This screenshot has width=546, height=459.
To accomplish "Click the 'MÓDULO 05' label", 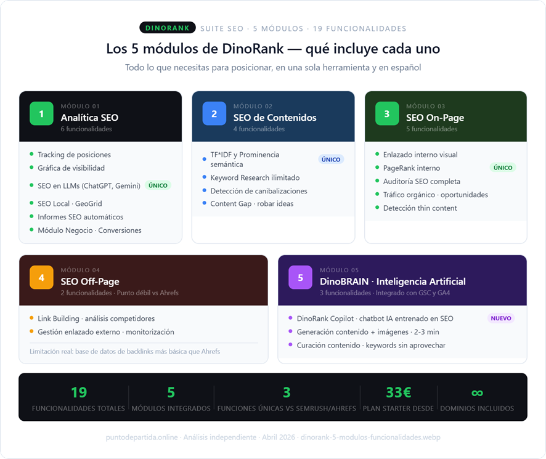I will tap(339, 270).
